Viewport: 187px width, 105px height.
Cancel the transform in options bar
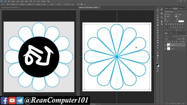click(82, 4)
